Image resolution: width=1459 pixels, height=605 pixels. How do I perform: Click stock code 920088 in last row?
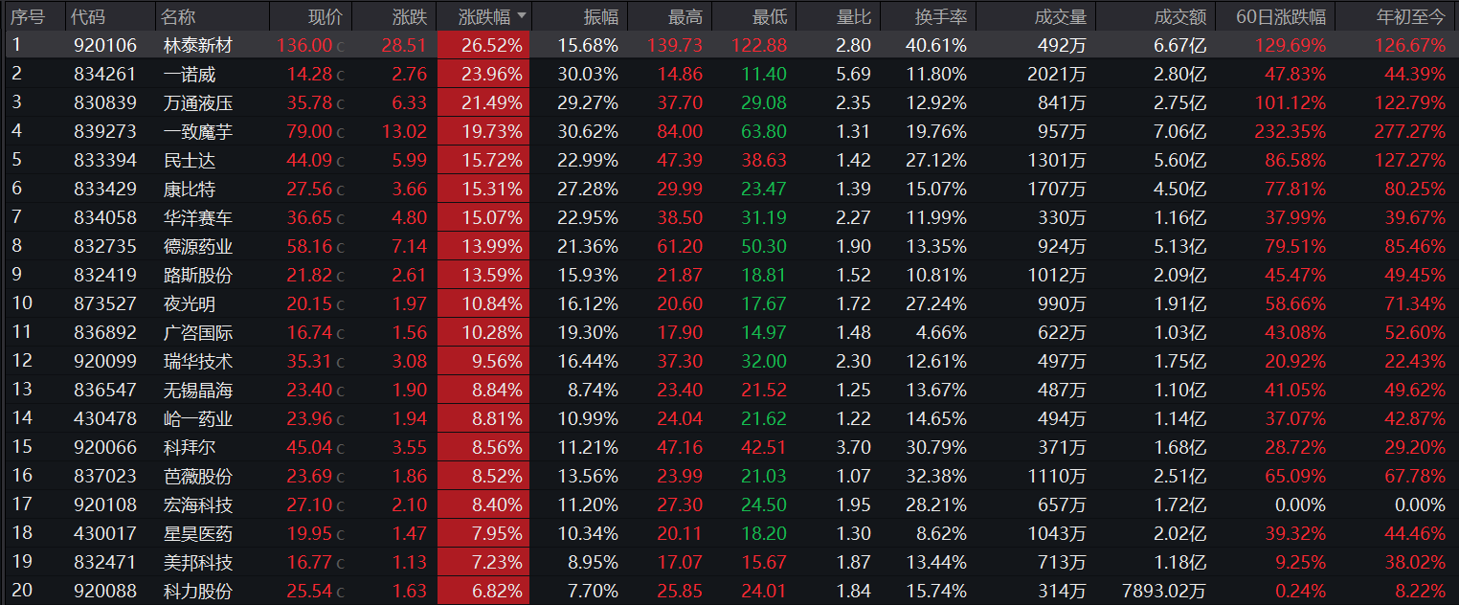click(104, 591)
